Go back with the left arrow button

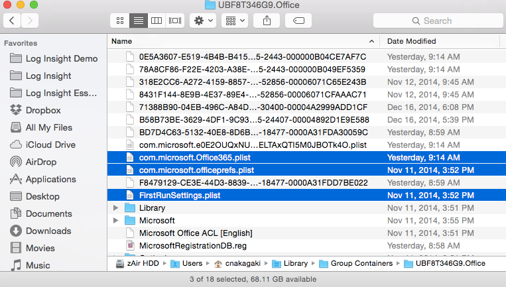click(x=12, y=21)
